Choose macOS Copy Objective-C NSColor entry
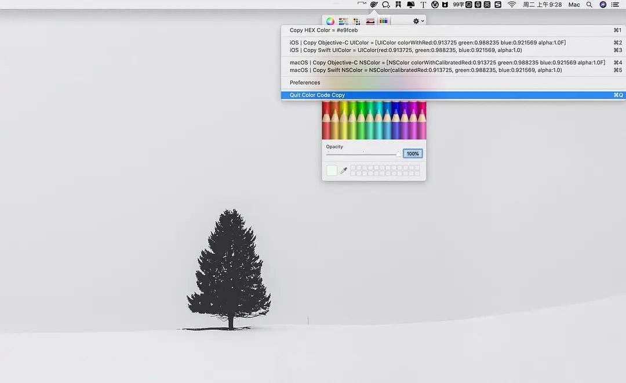 pyautogui.click(x=453, y=62)
